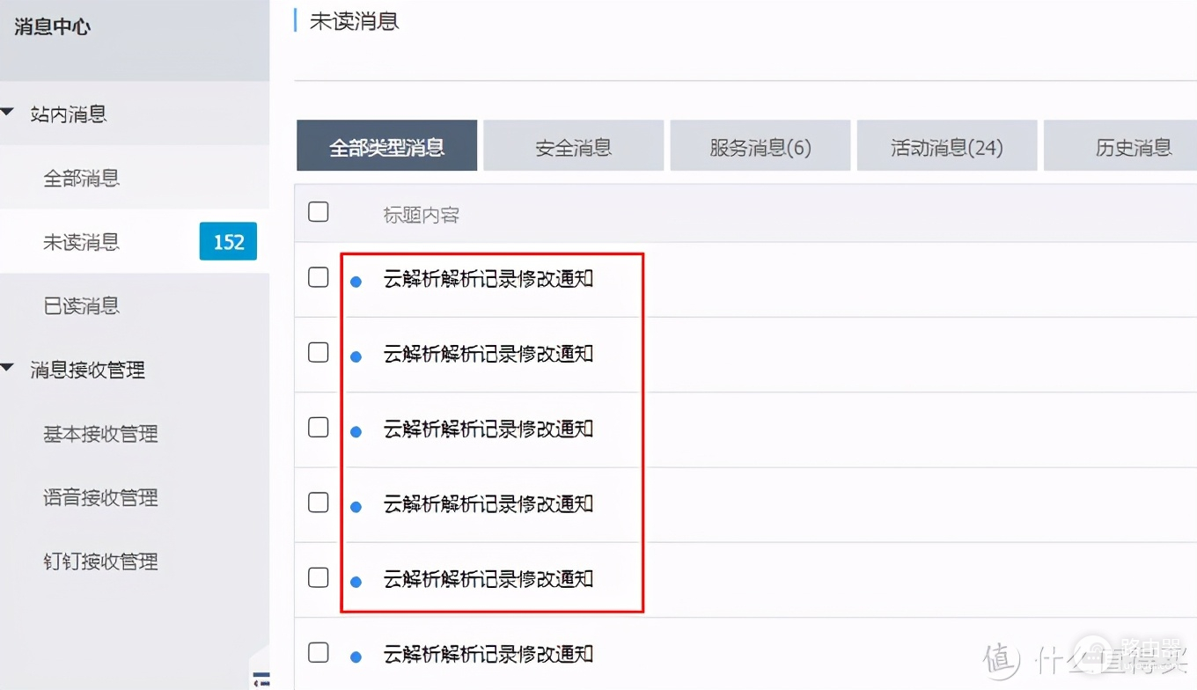Click the sidebar collapse icon at the bottom
The width and height of the screenshot is (1197, 690).
[x=261, y=679]
